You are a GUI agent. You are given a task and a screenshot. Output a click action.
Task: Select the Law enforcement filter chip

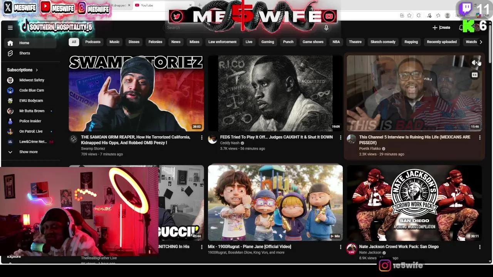point(222,42)
